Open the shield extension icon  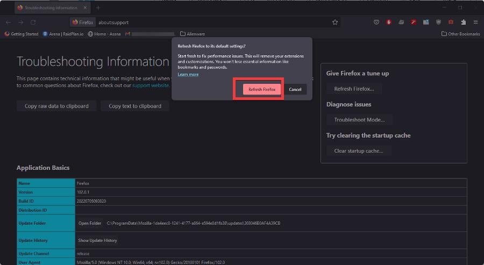pos(438,22)
